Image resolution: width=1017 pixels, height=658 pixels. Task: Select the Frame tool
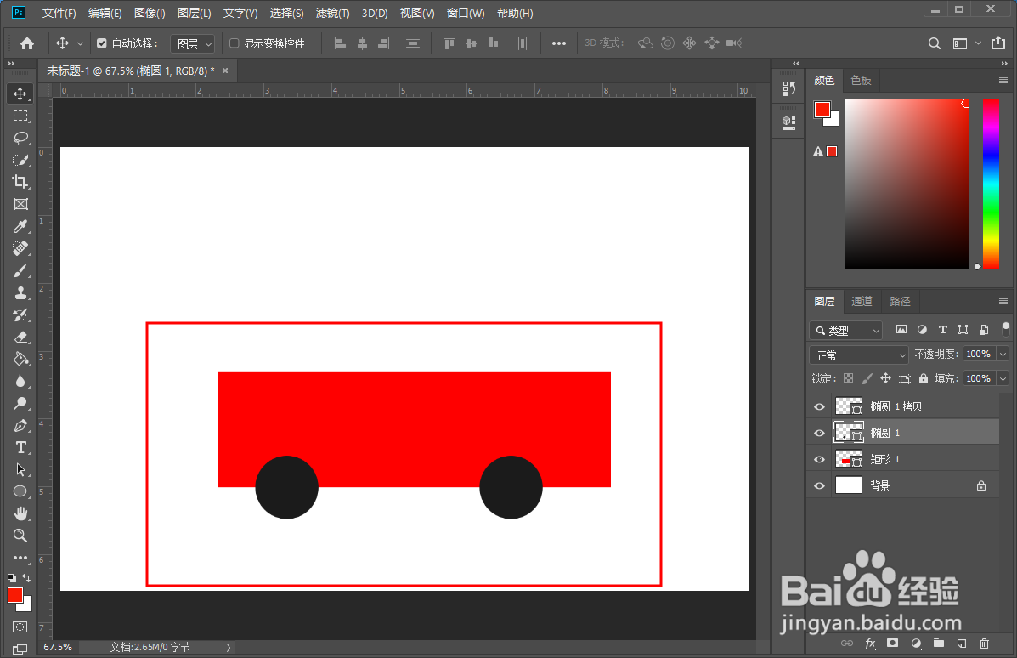(x=20, y=204)
